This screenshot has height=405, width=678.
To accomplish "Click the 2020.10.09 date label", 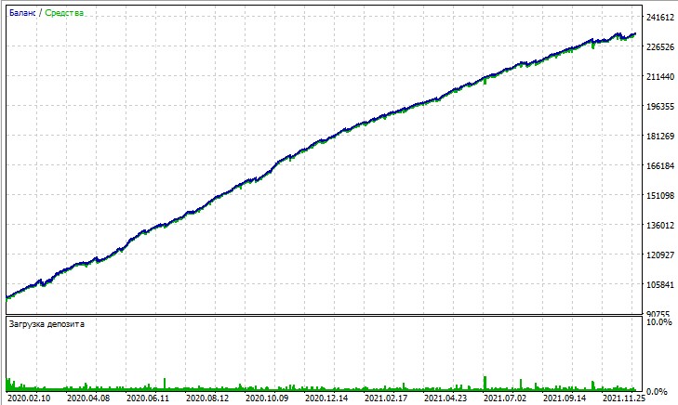I will click(267, 398).
